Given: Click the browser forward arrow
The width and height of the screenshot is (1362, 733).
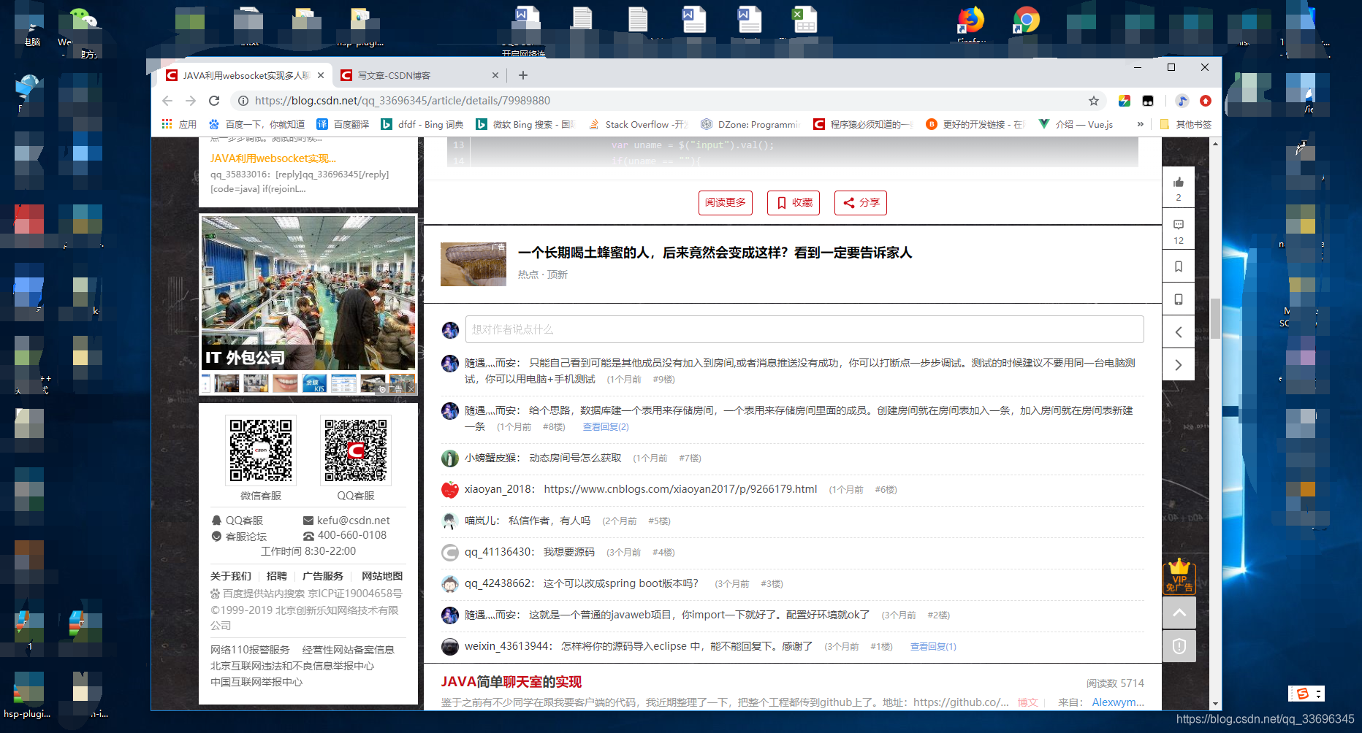Looking at the screenshot, I should point(191,101).
